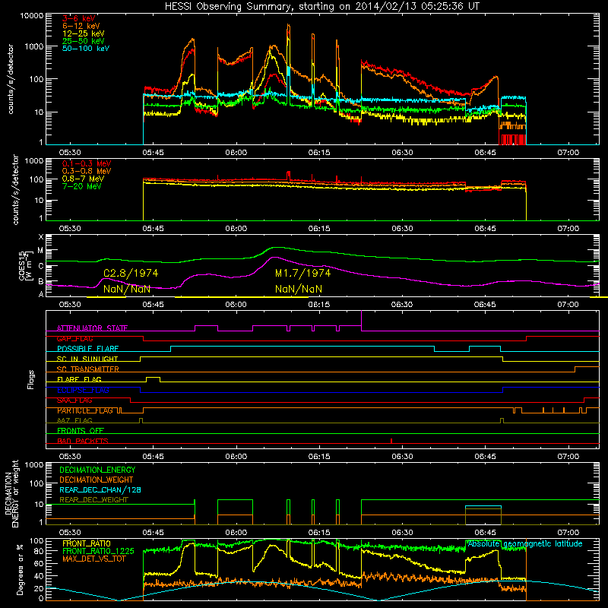Select the '25-50 keV' legend label
The height and width of the screenshot is (608, 608).
pos(83,41)
